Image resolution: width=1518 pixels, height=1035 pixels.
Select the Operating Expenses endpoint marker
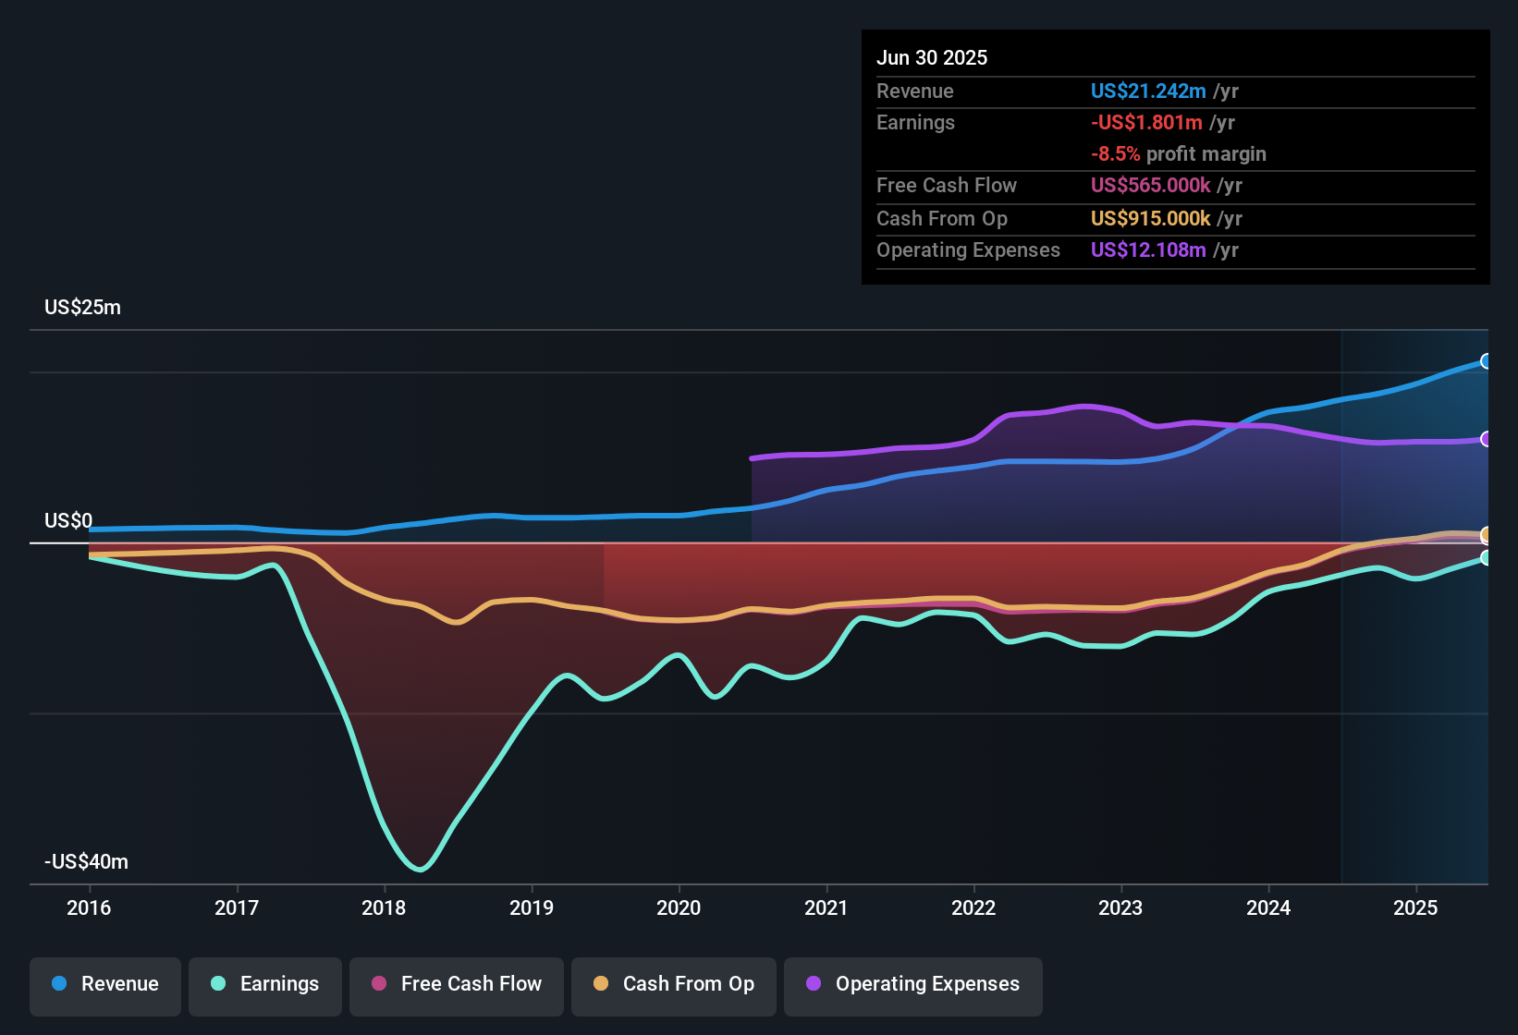[x=1486, y=439]
